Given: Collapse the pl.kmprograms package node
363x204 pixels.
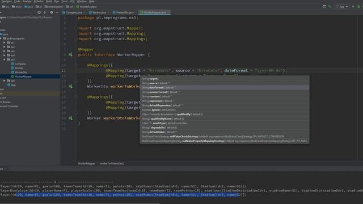Looking at the screenshot, I should tap(1, 39).
